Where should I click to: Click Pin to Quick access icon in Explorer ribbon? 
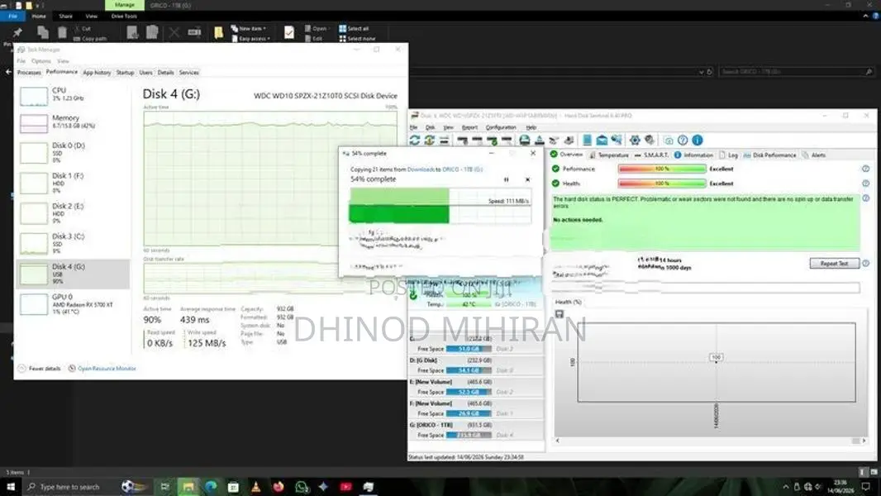pos(17,32)
